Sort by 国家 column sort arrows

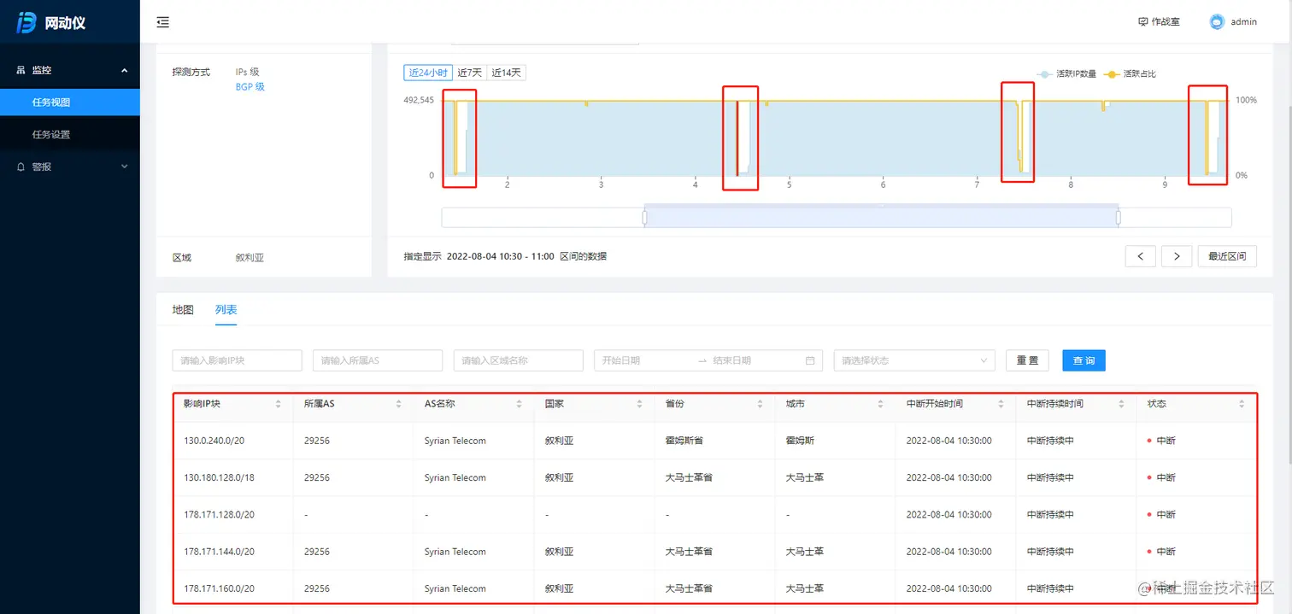(x=639, y=404)
